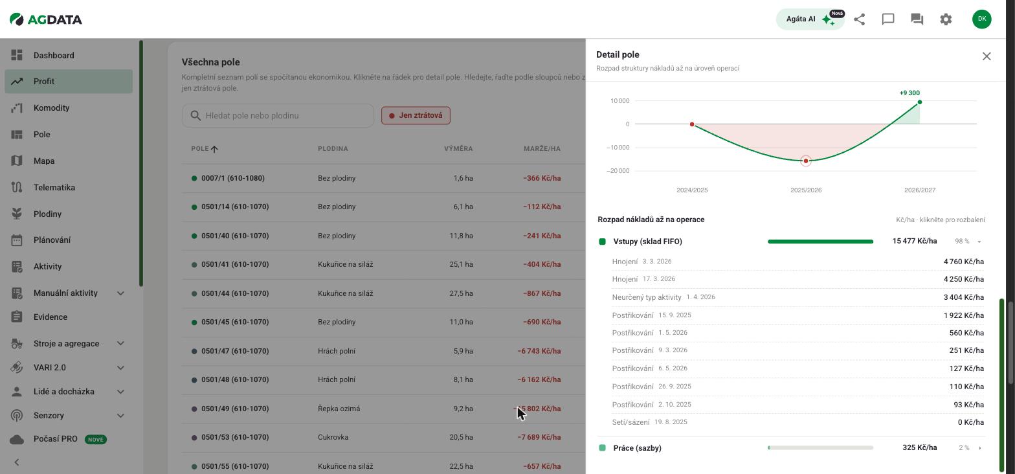1015x474 pixels.
Task: Click the Telematika sidebar icon
Action: (x=17, y=187)
